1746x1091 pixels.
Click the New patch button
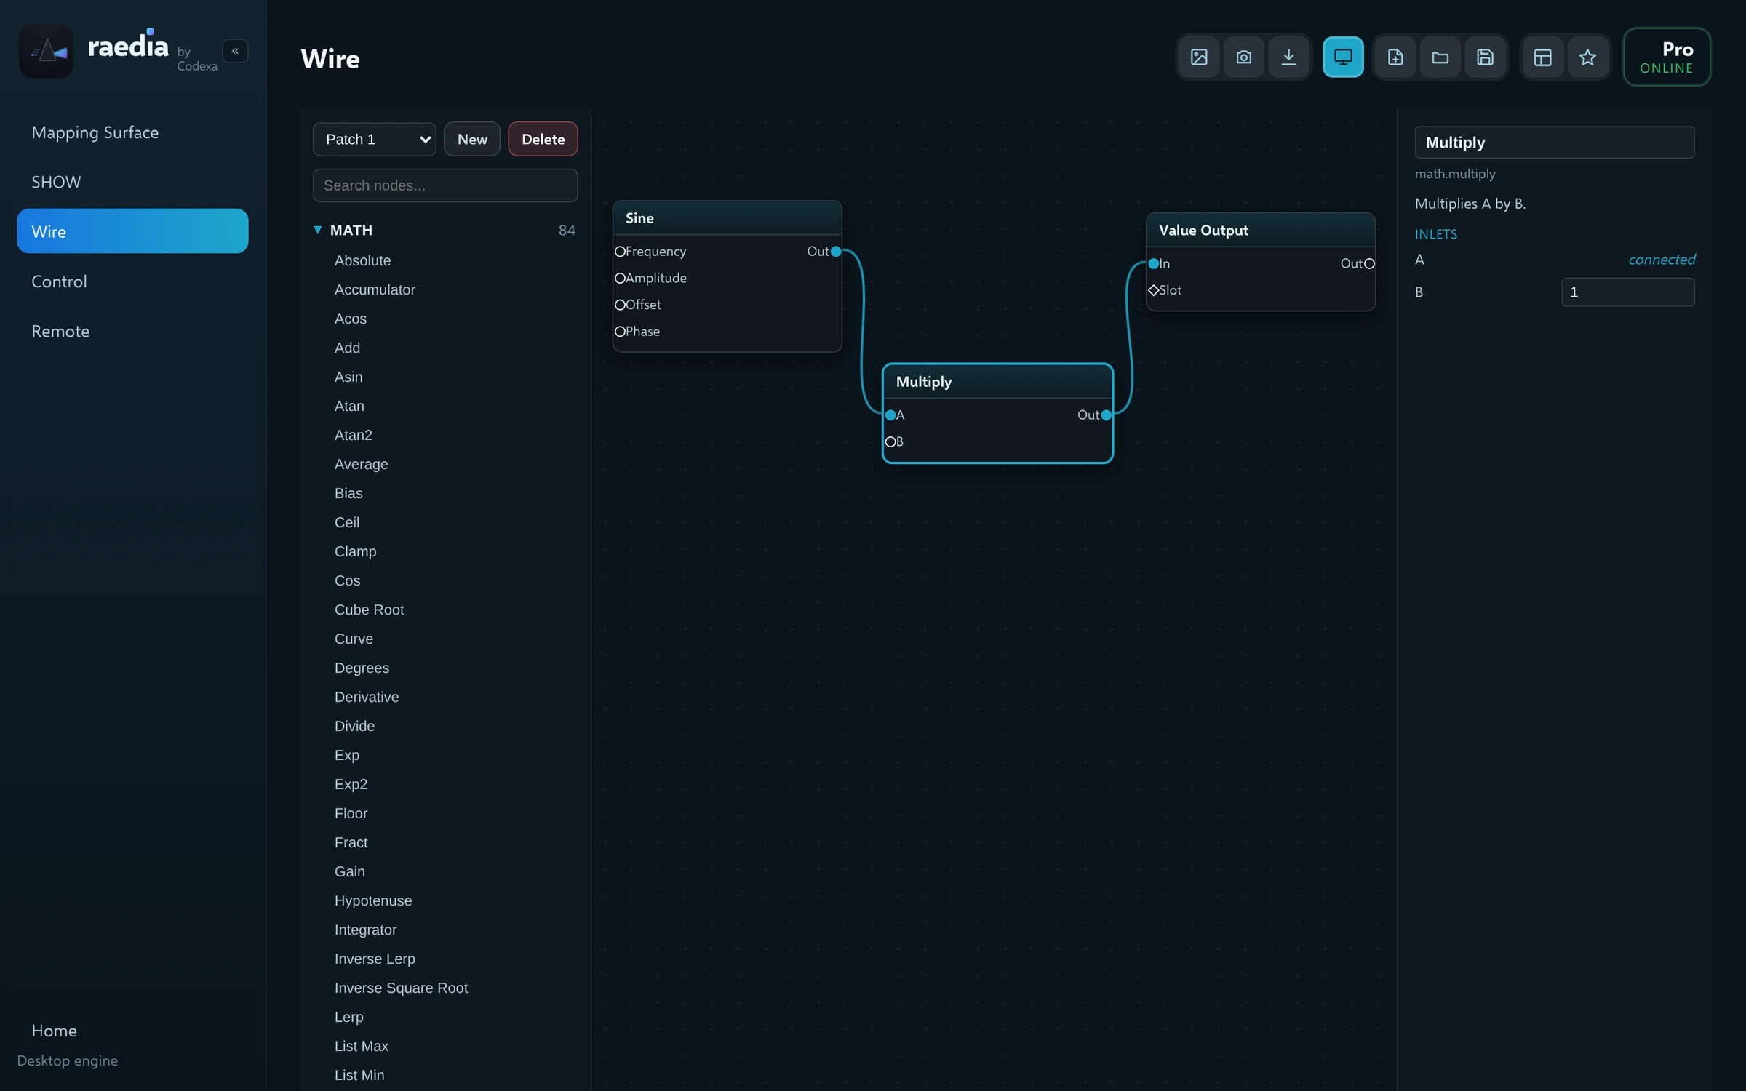(472, 139)
